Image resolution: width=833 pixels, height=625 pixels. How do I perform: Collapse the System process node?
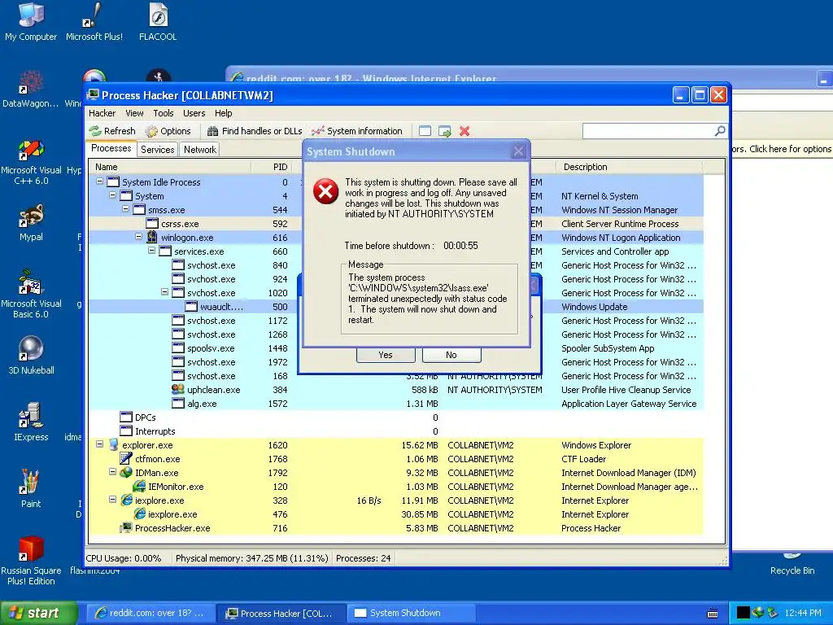point(112,195)
